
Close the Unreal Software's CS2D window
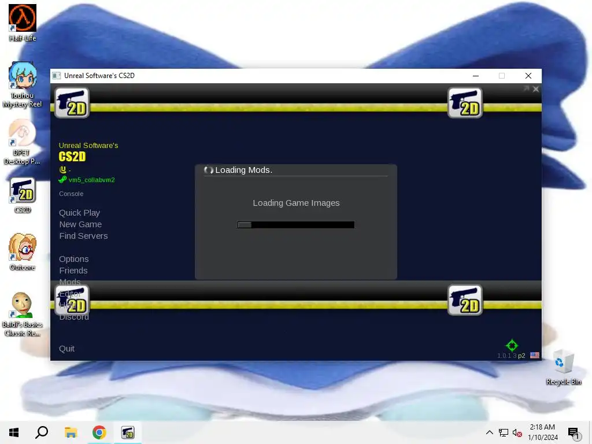tap(528, 76)
